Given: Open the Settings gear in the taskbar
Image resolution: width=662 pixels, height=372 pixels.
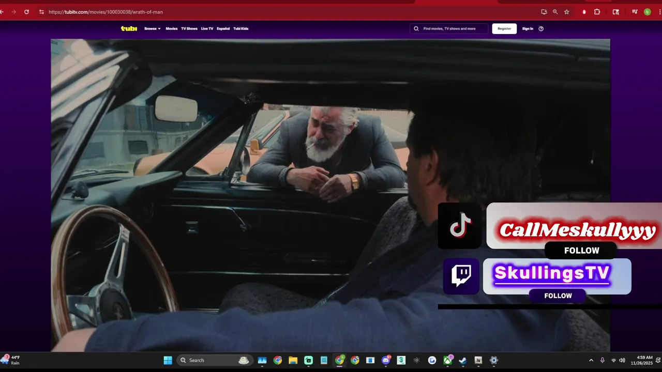Looking at the screenshot, I should (x=494, y=360).
